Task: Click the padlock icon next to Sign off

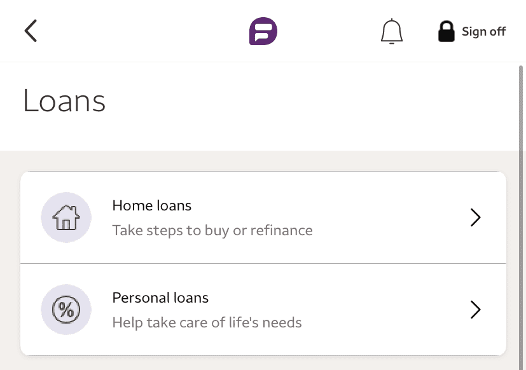Action: 446,31
